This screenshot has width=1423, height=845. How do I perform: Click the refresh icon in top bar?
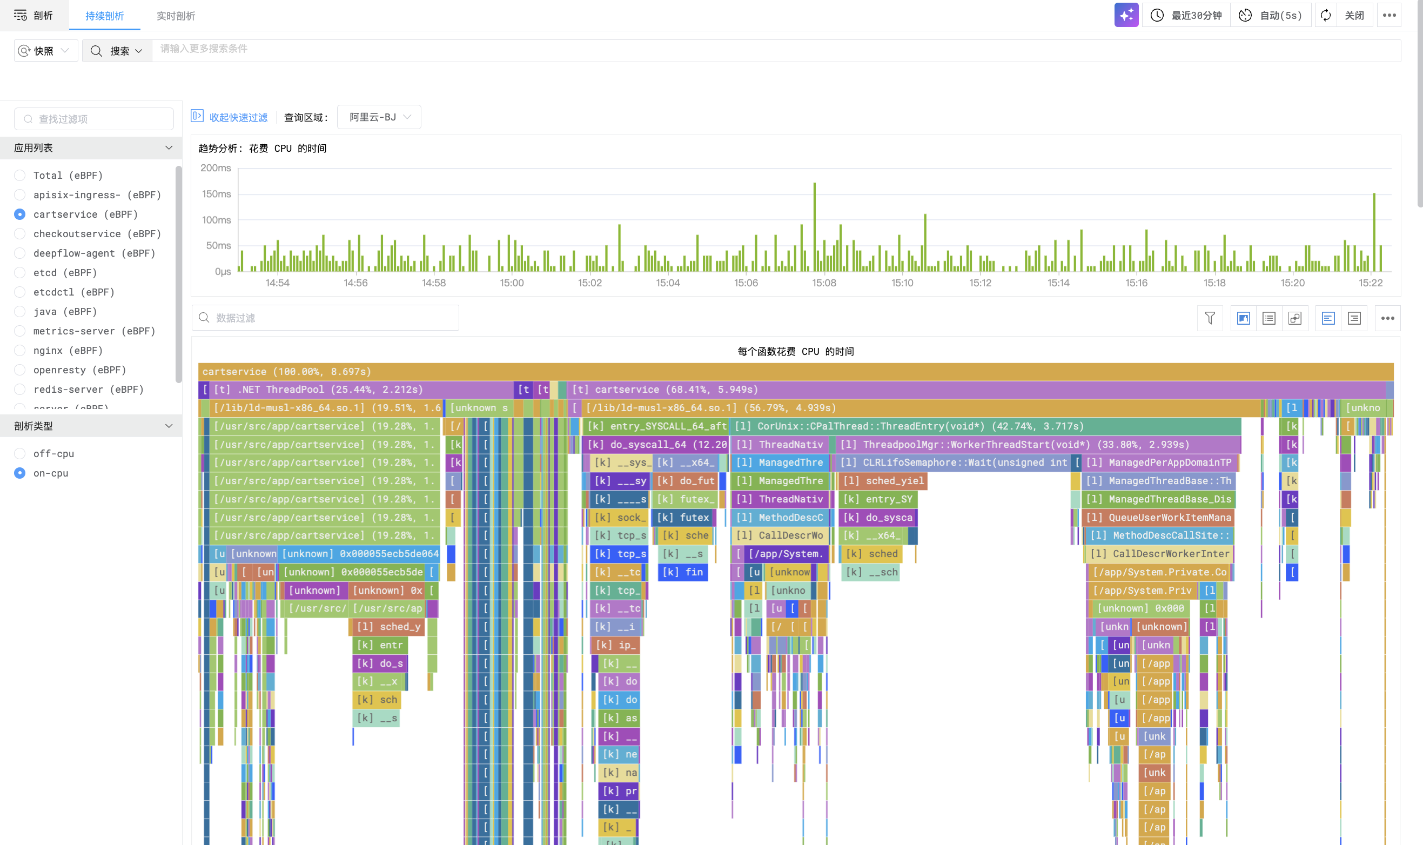click(x=1325, y=15)
